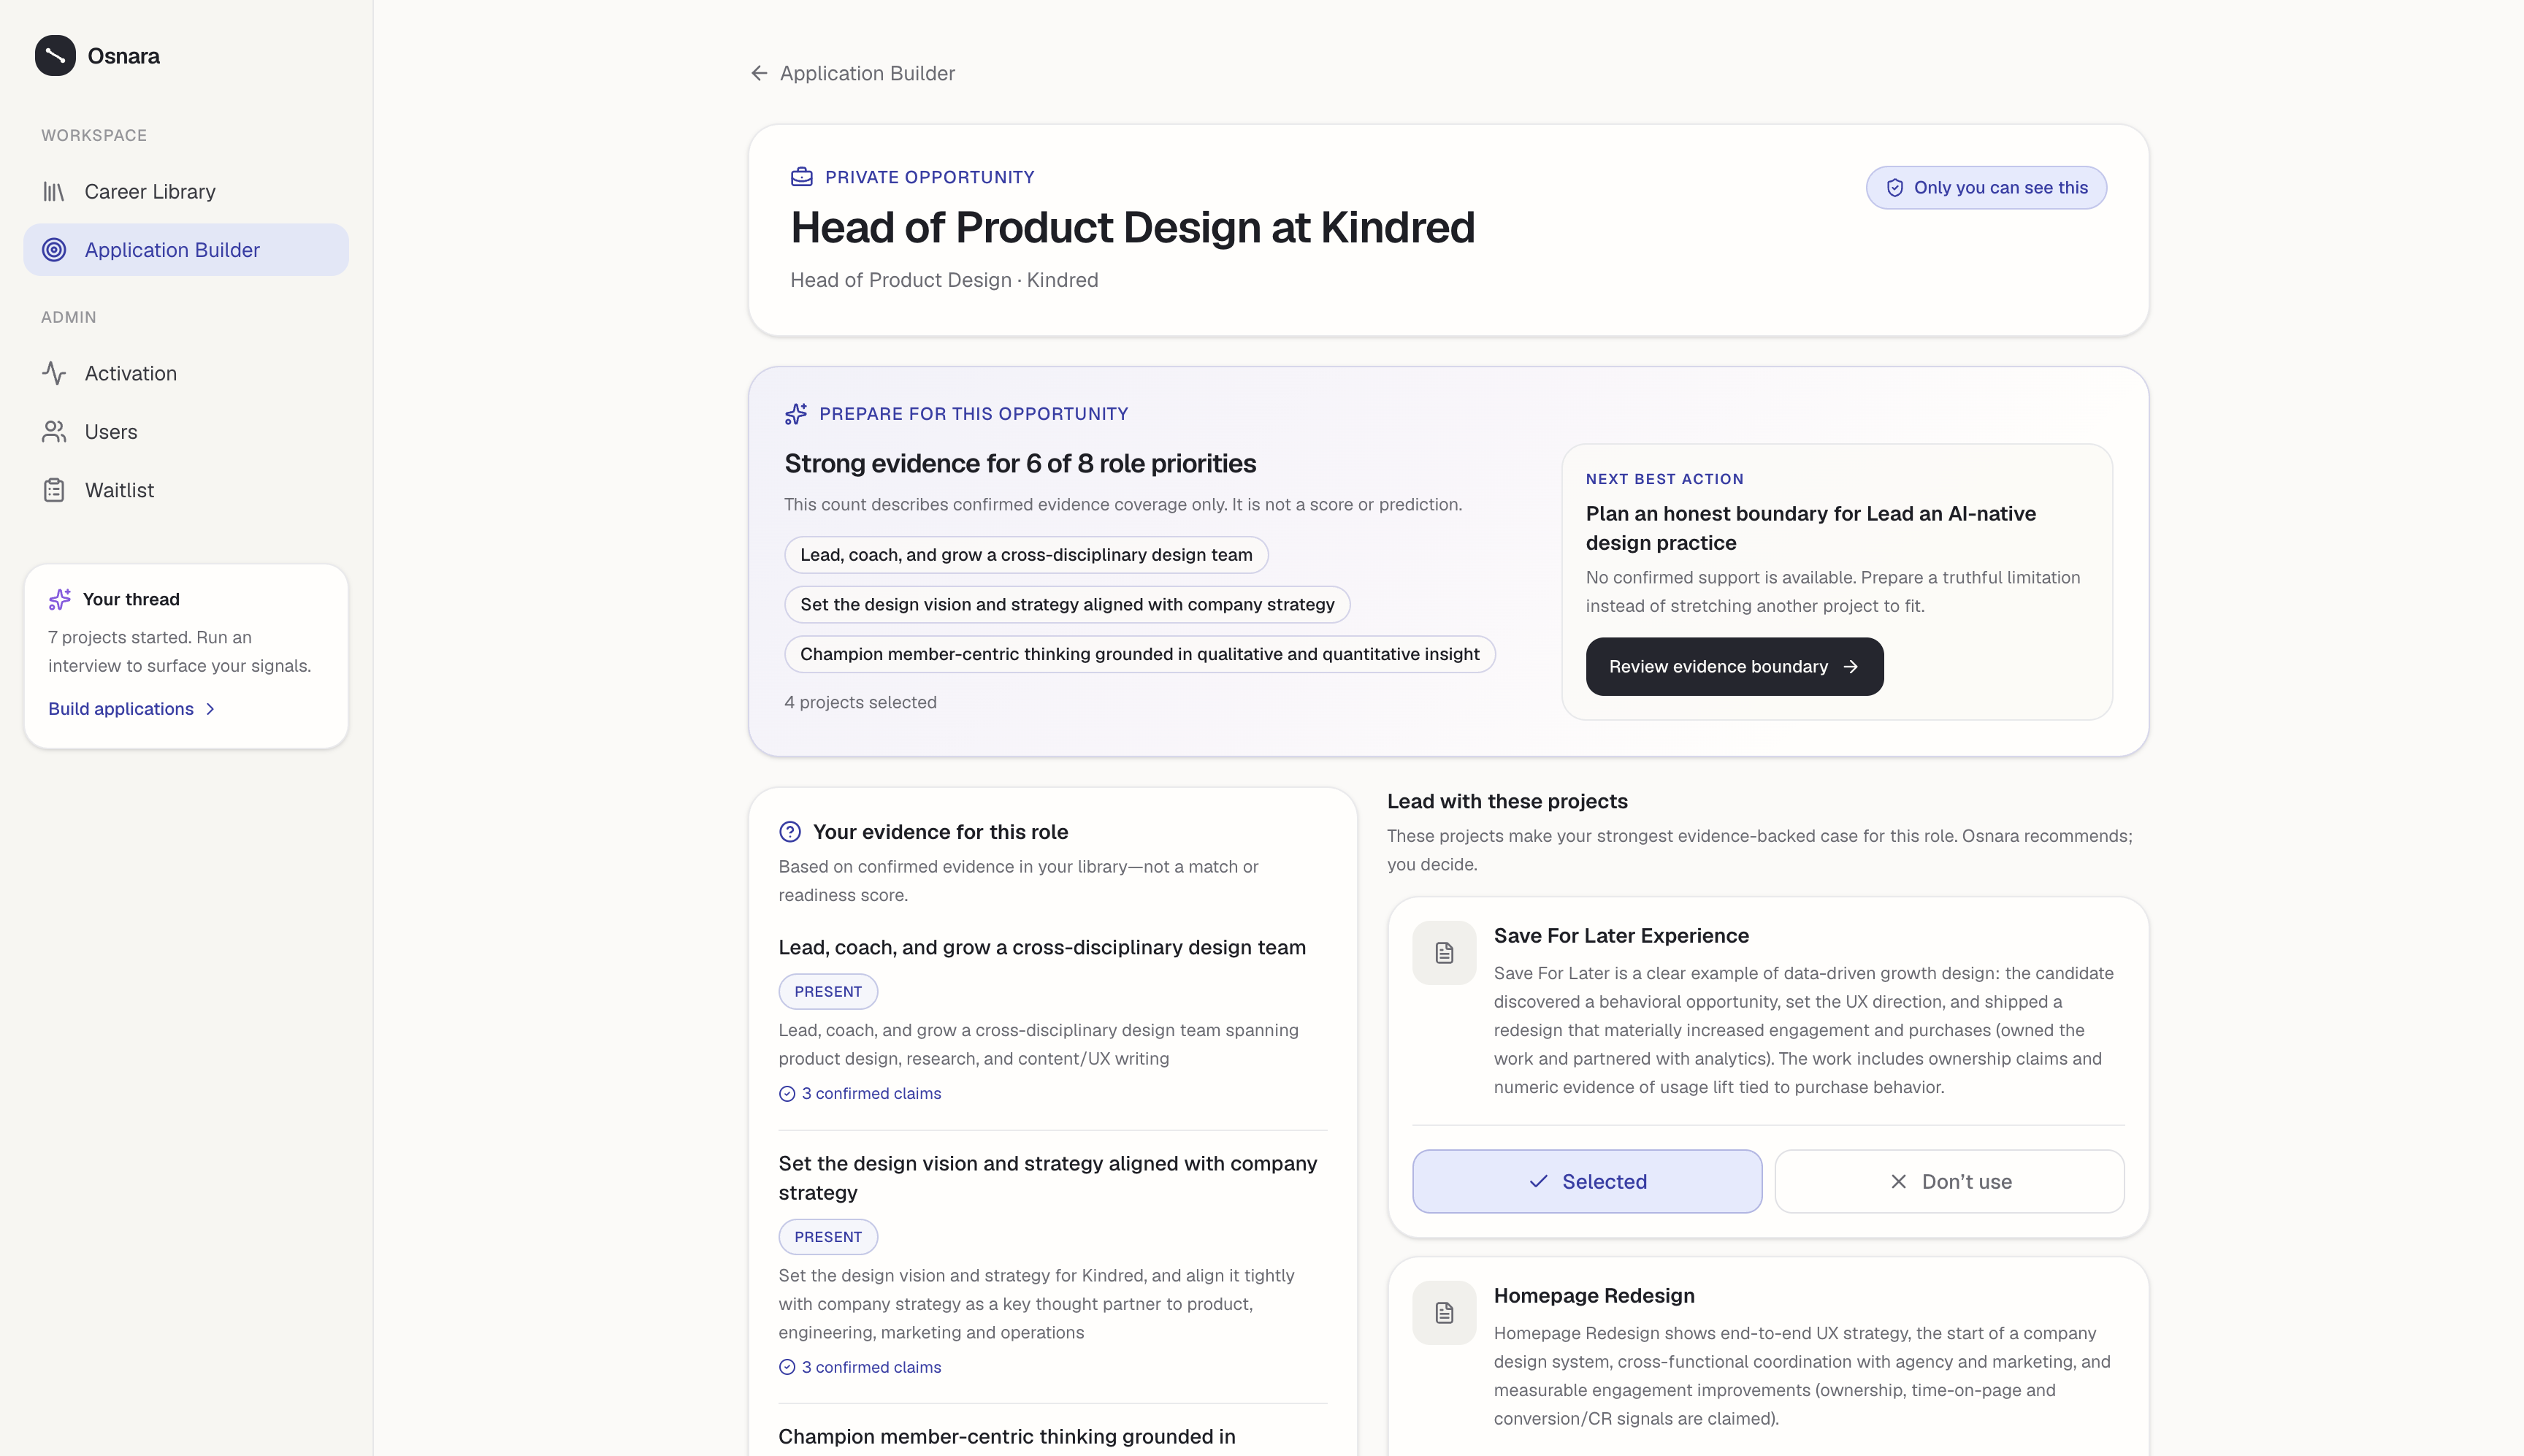Viewport: 2524px width, 1456px height.
Task: Click check icon beside second 3 confirmed claims
Action: tap(787, 1367)
